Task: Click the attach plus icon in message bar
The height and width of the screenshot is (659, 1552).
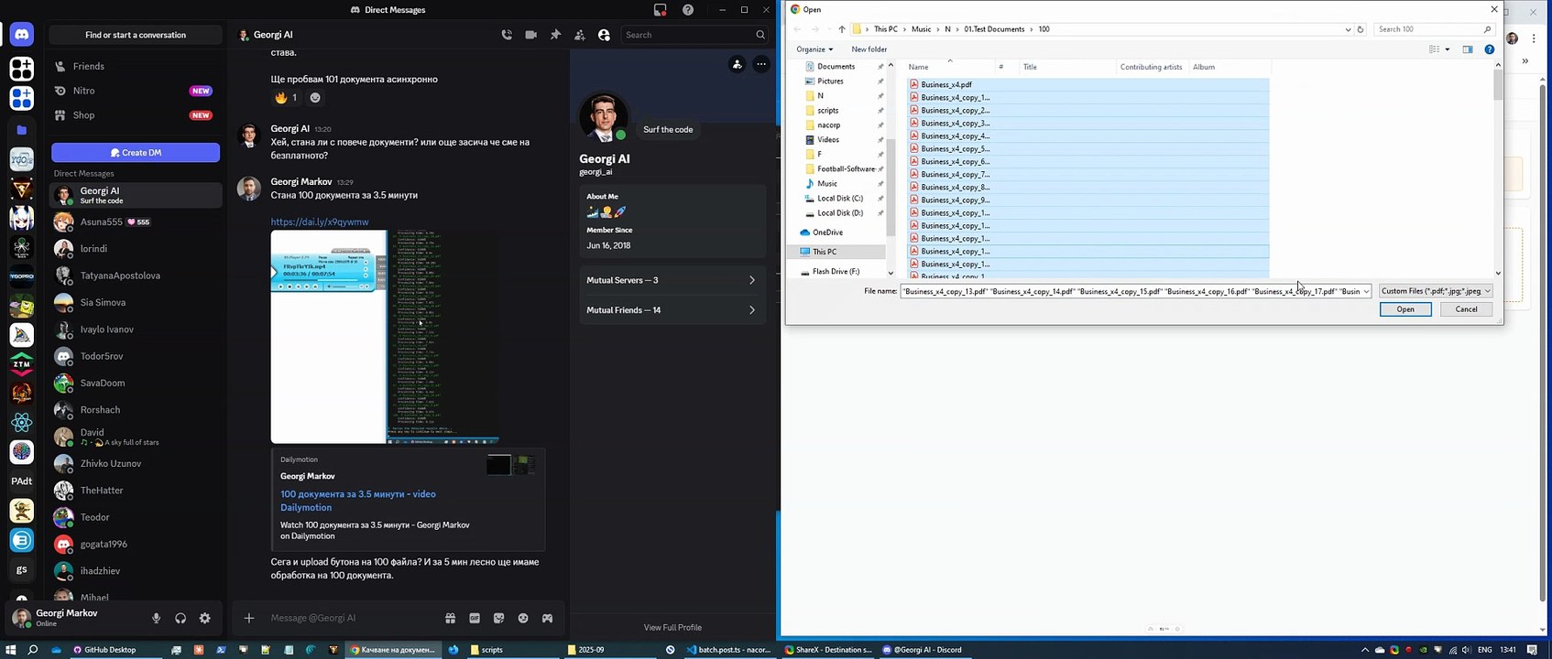Action: click(x=249, y=619)
